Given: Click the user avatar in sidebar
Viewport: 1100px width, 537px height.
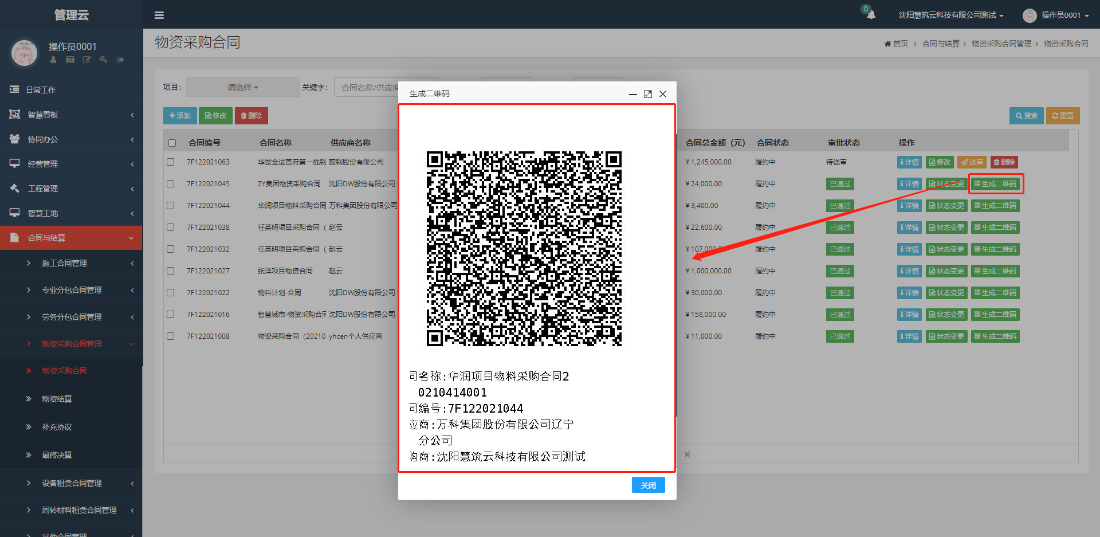Looking at the screenshot, I should (24, 53).
